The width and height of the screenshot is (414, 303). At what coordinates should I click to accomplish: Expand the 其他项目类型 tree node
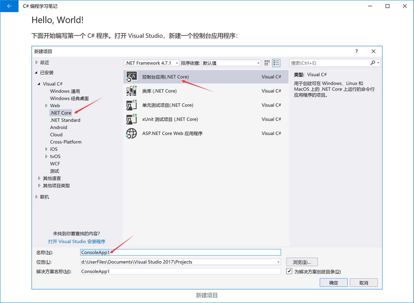39,186
